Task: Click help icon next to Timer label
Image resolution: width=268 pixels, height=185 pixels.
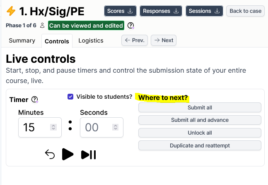Action: pos(35,100)
